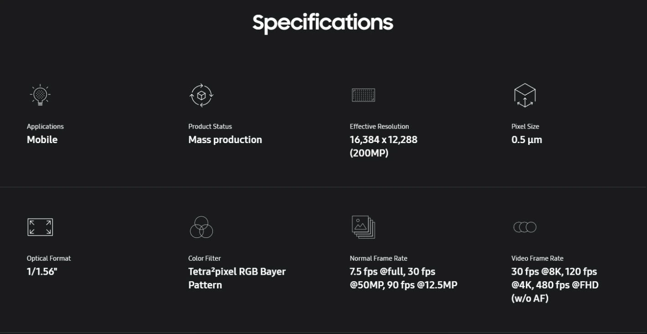Click the 0.5 μm pixel size value

(527, 140)
